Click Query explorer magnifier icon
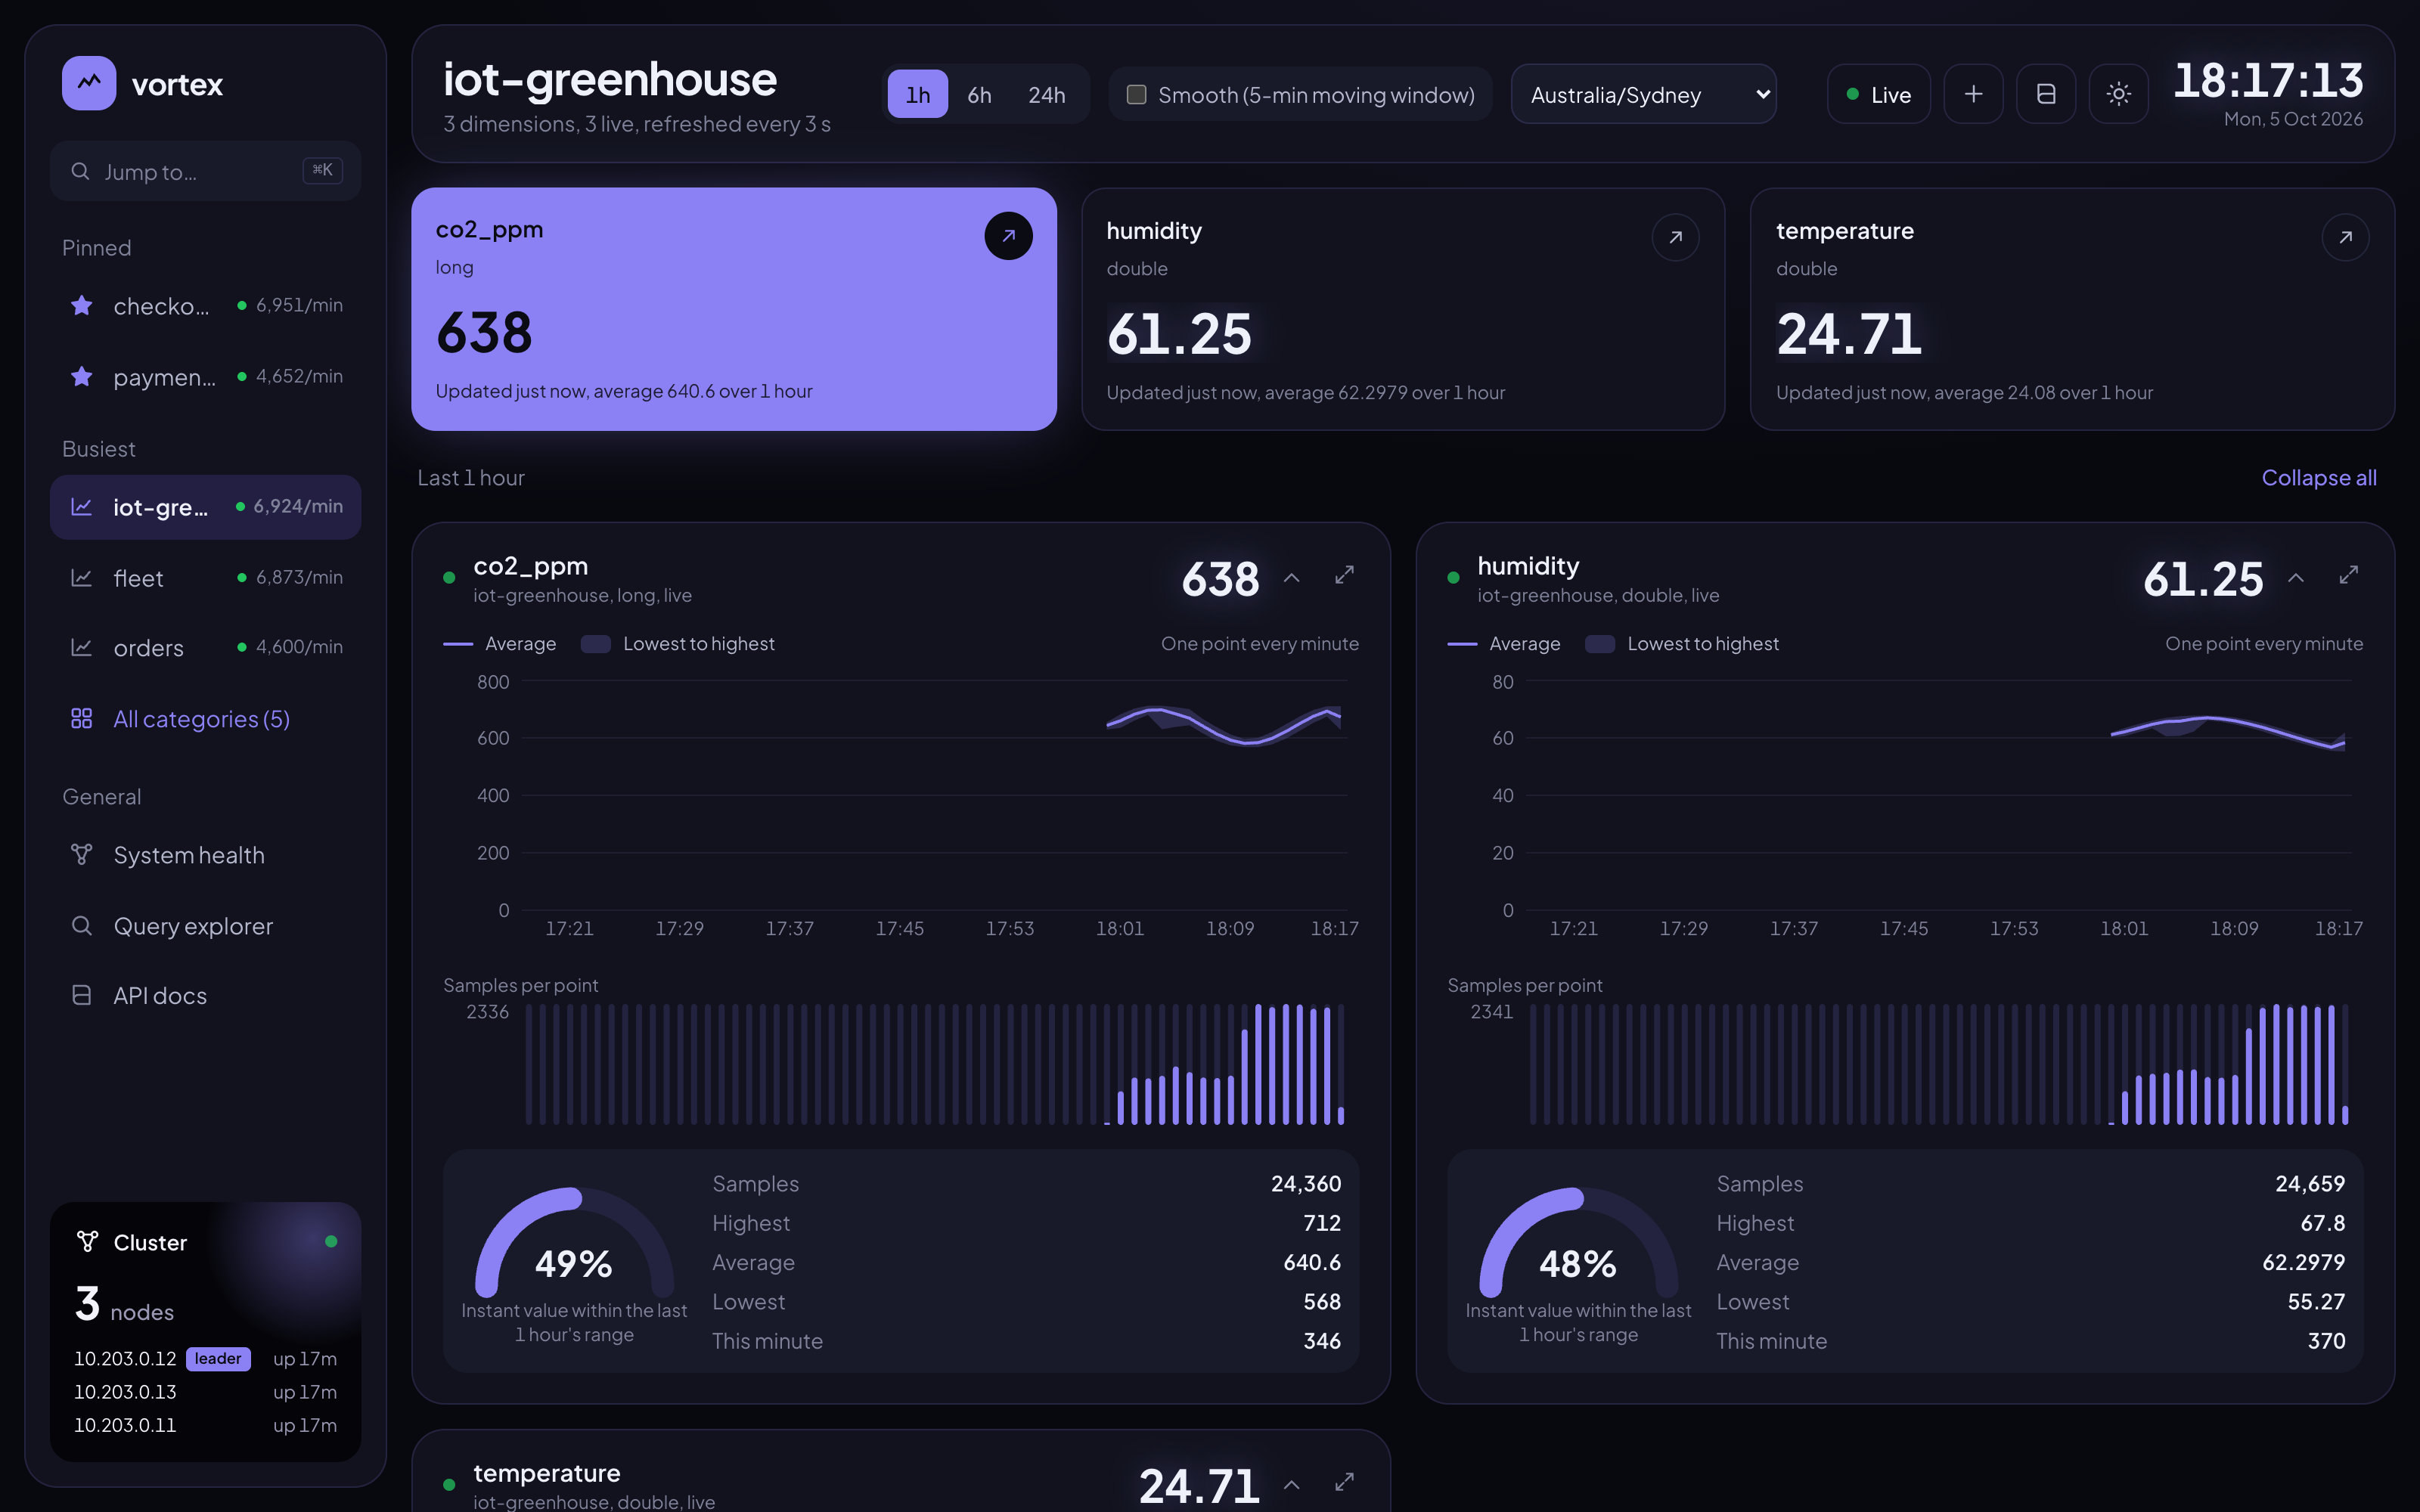Screen dimensions: 2420x1512 (x=82, y=926)
